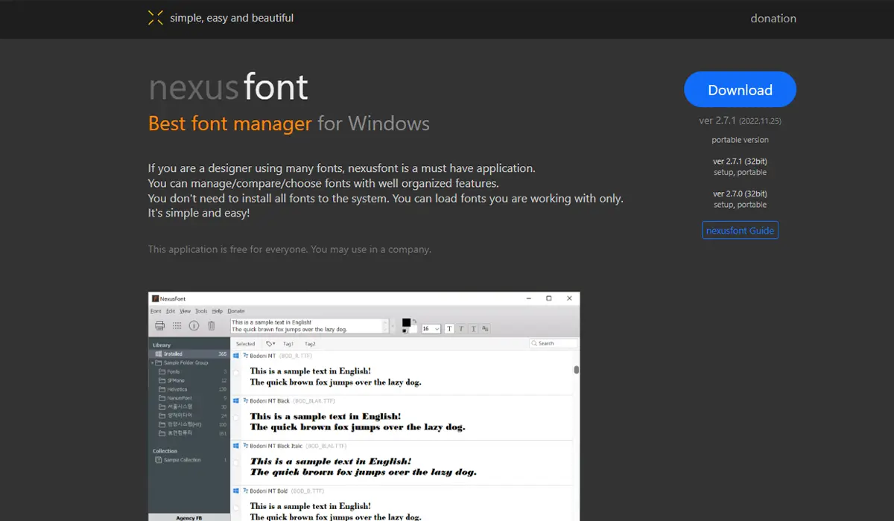This screenshot has width=894, height=521.
Task: Toggle the italic T style button
Action: point(461,328)
